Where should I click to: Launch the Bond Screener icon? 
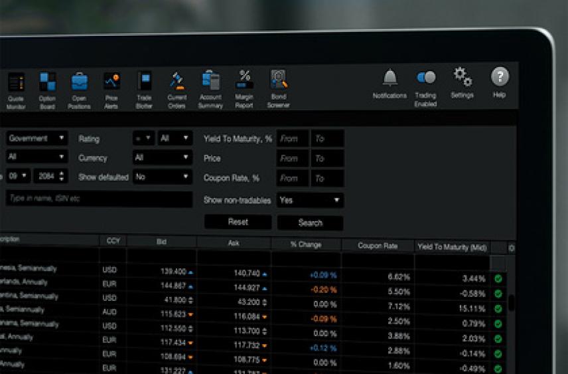(x=278, y=80)
